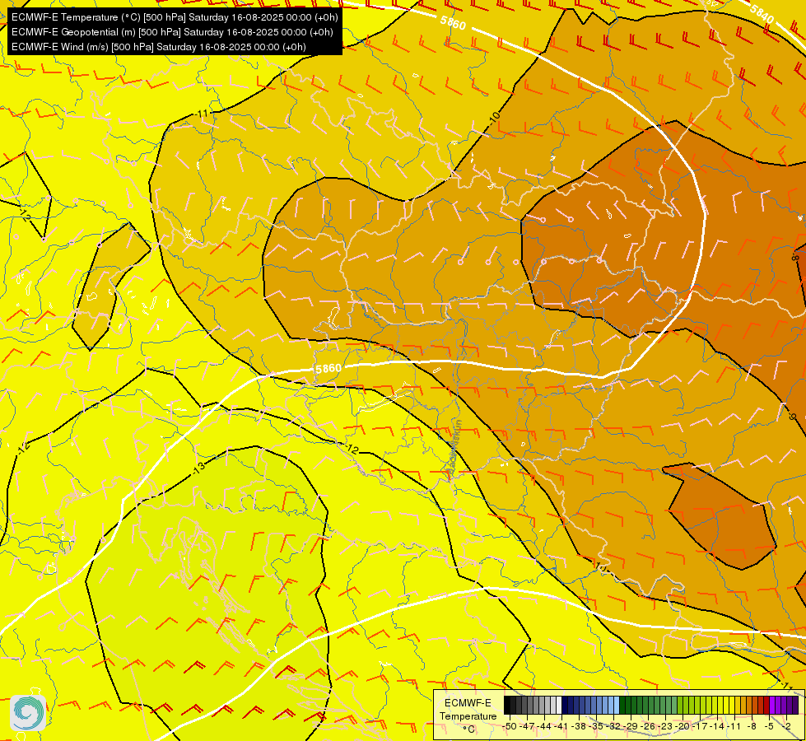
Task: Click the -20 legend tick label
Action: coord(683,726)
